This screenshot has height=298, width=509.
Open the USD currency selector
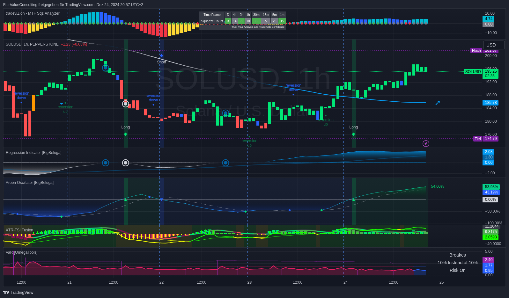pos(494,45)
